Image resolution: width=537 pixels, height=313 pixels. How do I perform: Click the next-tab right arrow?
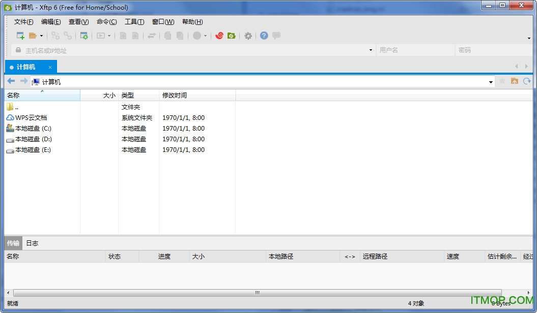pos(526,66)
